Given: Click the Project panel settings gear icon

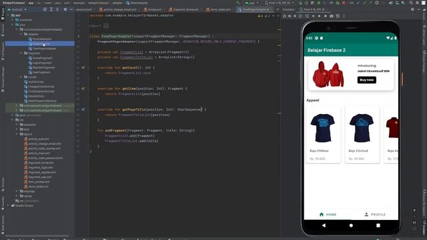Looking at the screenshot, I should (65, 9).
